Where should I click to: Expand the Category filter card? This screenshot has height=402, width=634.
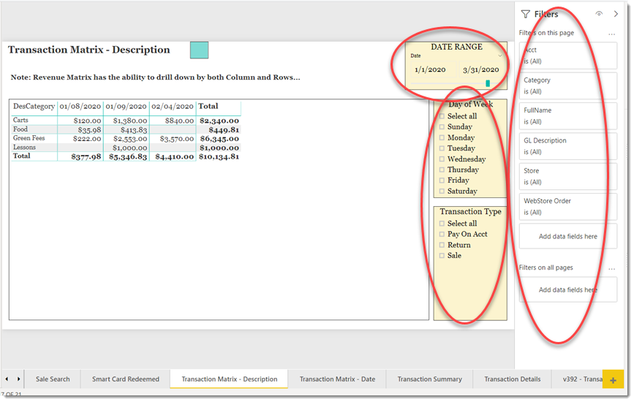(567, 86)
